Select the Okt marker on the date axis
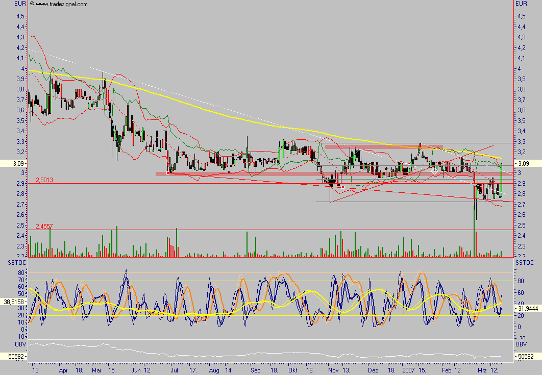Screen dimensions: 542x375 coord(292,369)
